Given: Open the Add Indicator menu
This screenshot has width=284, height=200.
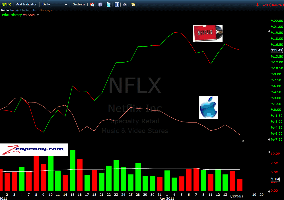Looking at the screenshot, I should coord(26,4).
